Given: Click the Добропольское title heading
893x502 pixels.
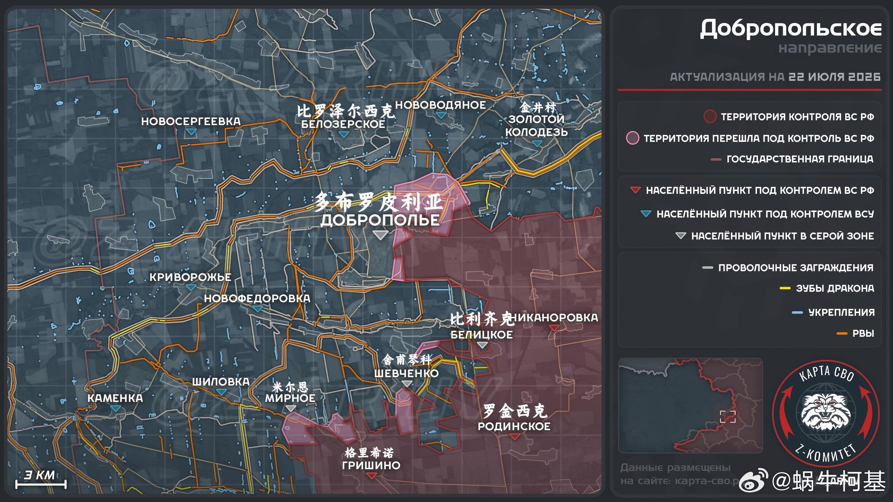Looking at the screenshot, I should 790,29.
